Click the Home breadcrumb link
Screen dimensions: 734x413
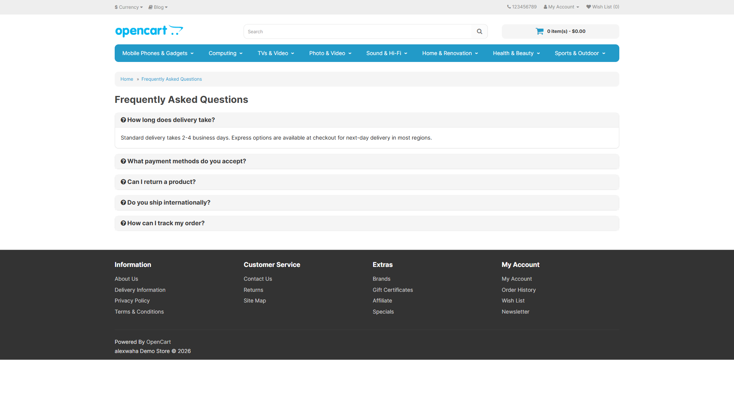coord(127,79)
